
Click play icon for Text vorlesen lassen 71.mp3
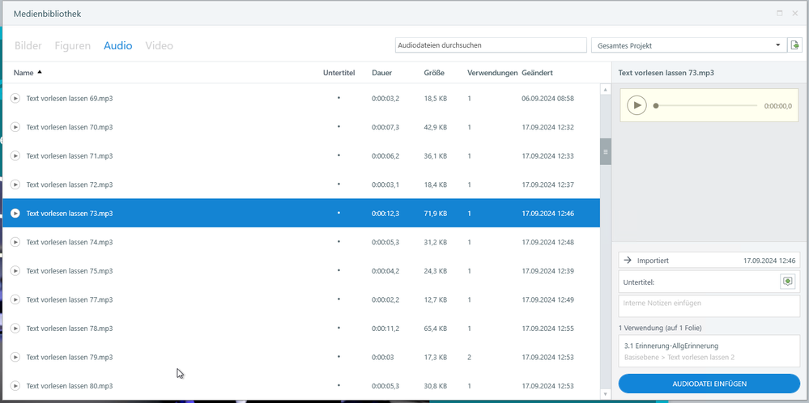(15, 156)
